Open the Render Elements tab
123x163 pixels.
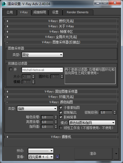pyautogui.click(x=78, y=12)
